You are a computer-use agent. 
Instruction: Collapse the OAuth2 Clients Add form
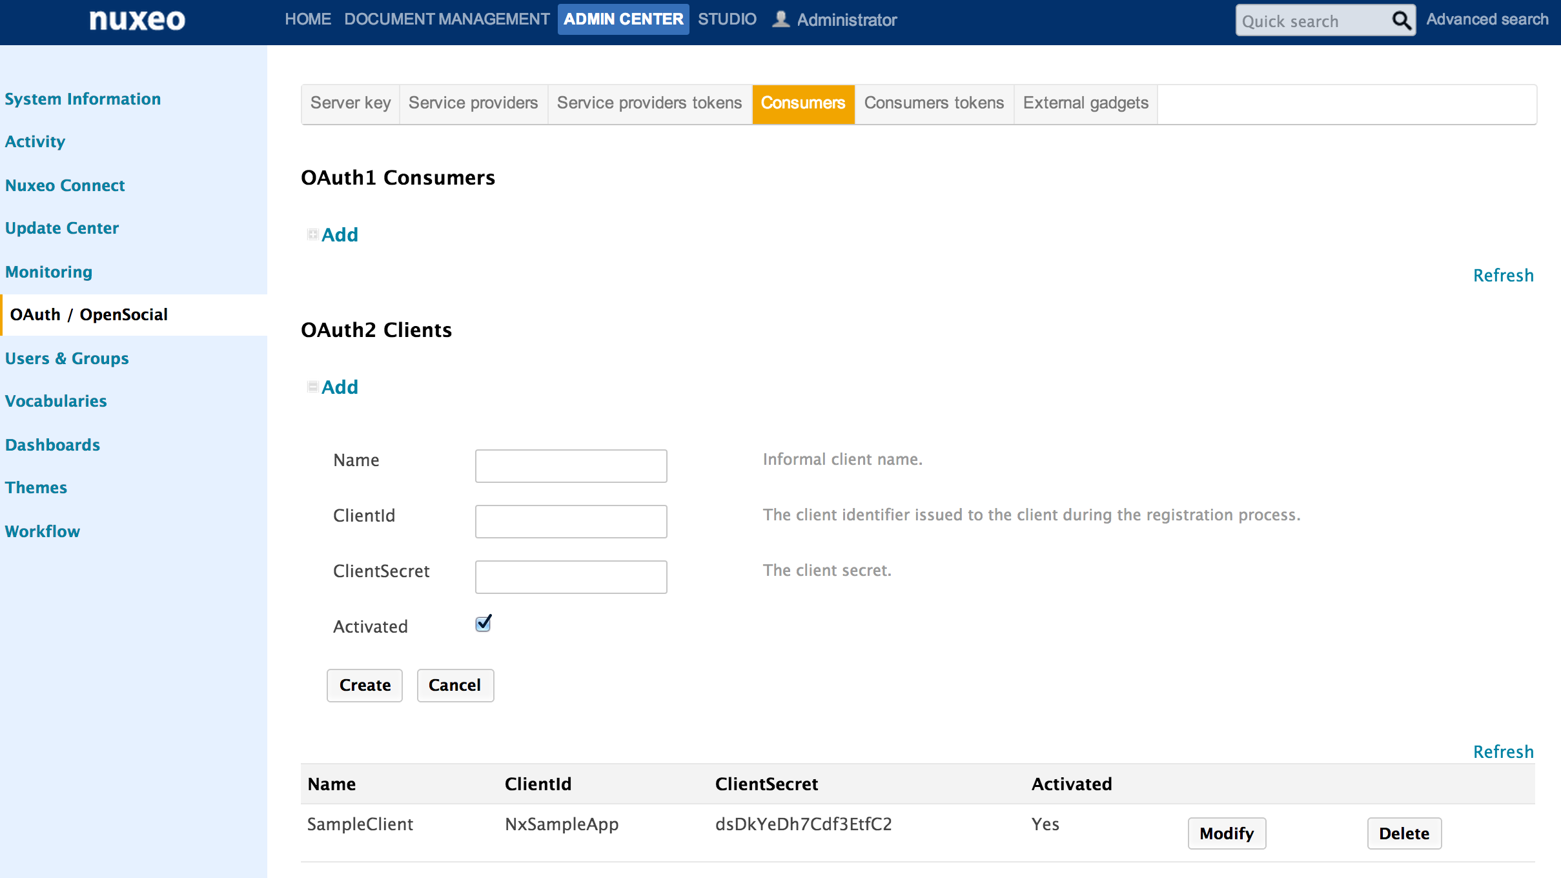332,387
